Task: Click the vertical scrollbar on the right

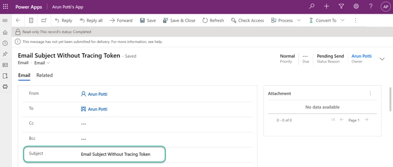Action: coord(390,99)
